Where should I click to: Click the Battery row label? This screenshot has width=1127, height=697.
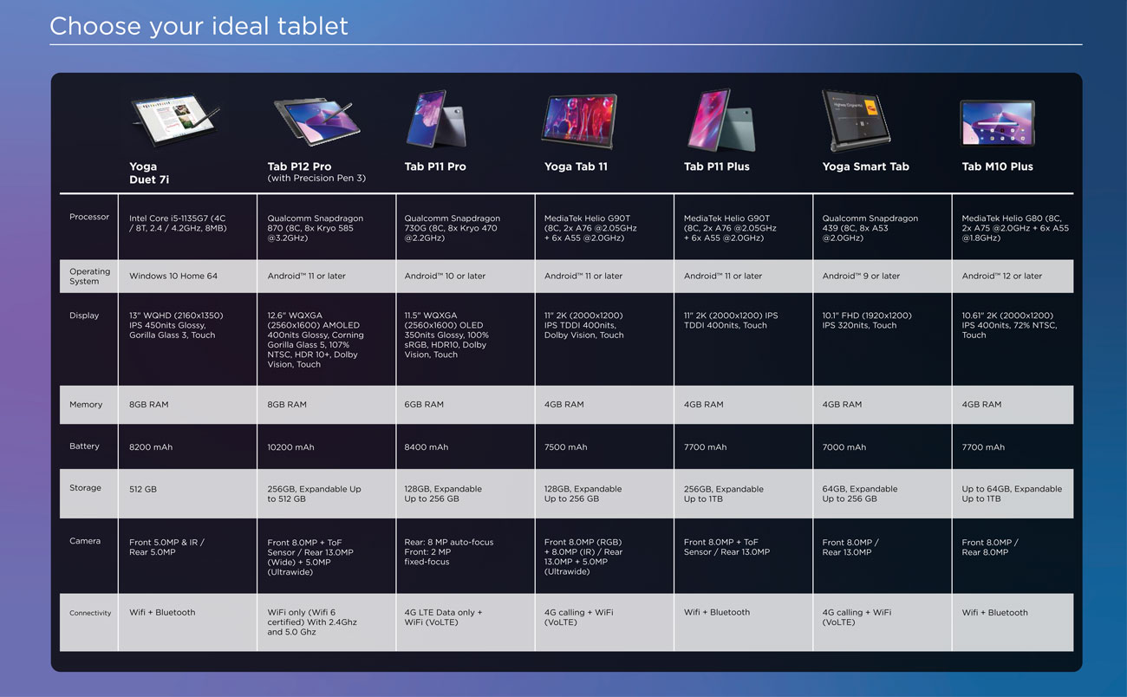coord(85,446)
